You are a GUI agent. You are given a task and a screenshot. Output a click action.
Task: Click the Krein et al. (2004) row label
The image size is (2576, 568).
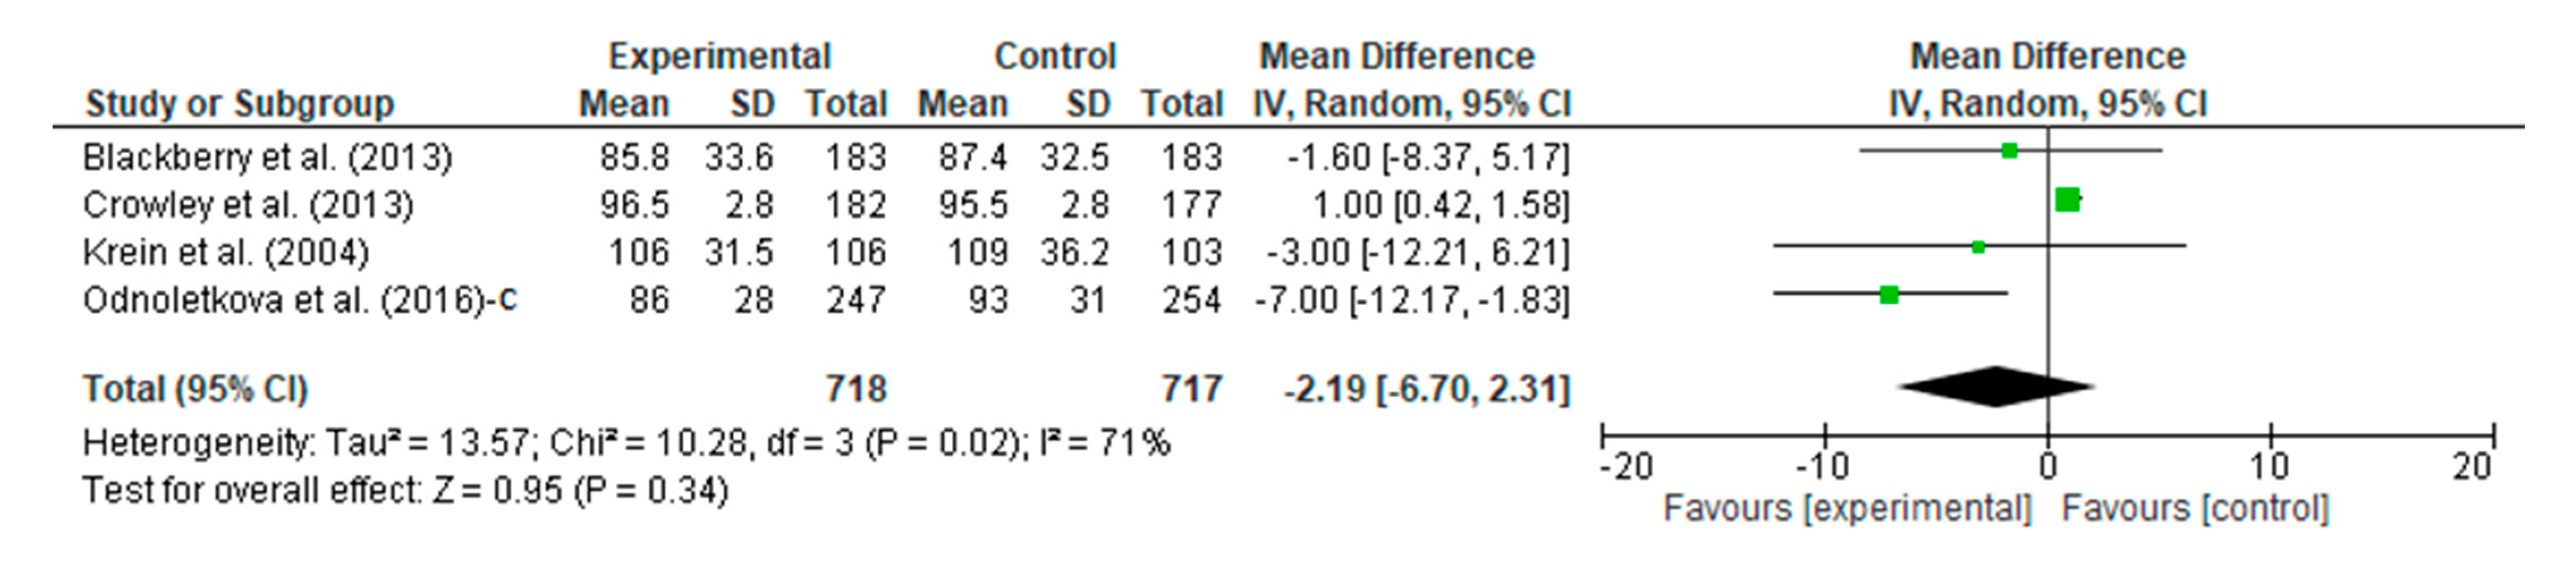click(226, 252)
